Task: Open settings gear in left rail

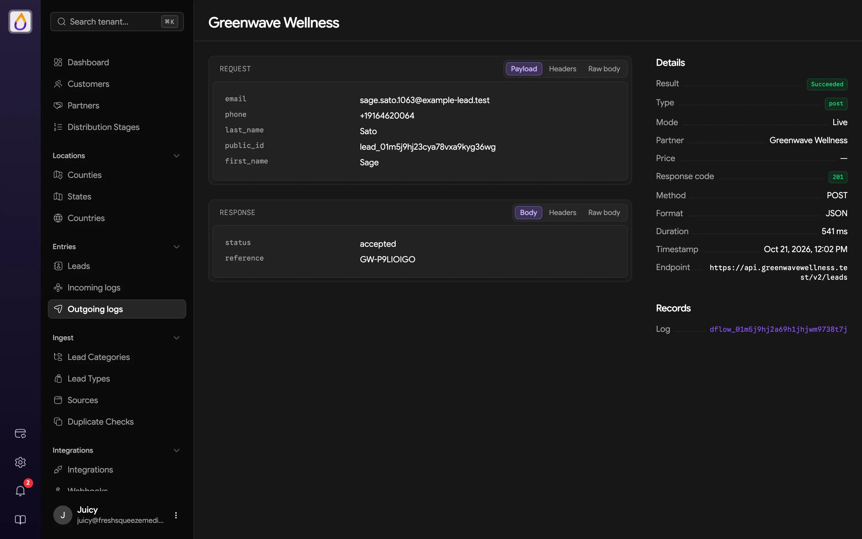Action: (20, 462)
